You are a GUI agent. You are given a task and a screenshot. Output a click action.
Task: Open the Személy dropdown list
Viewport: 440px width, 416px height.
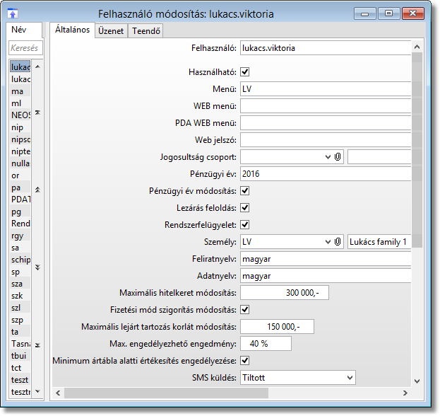click(328, 242)
